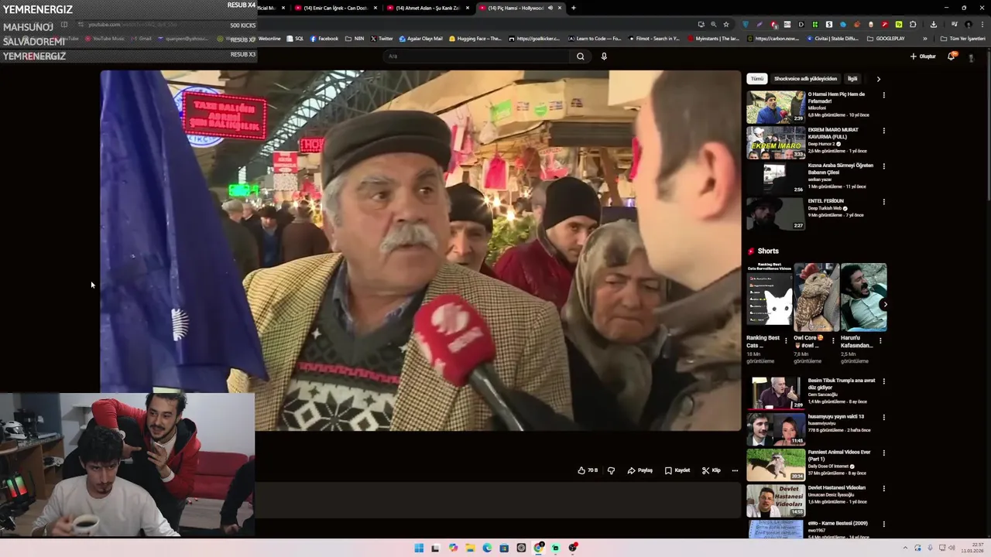Viewport: 991px width, 557px height.
Task: Open options for Besim Tibuk Trump'a video
Action: tap(883, 381)
